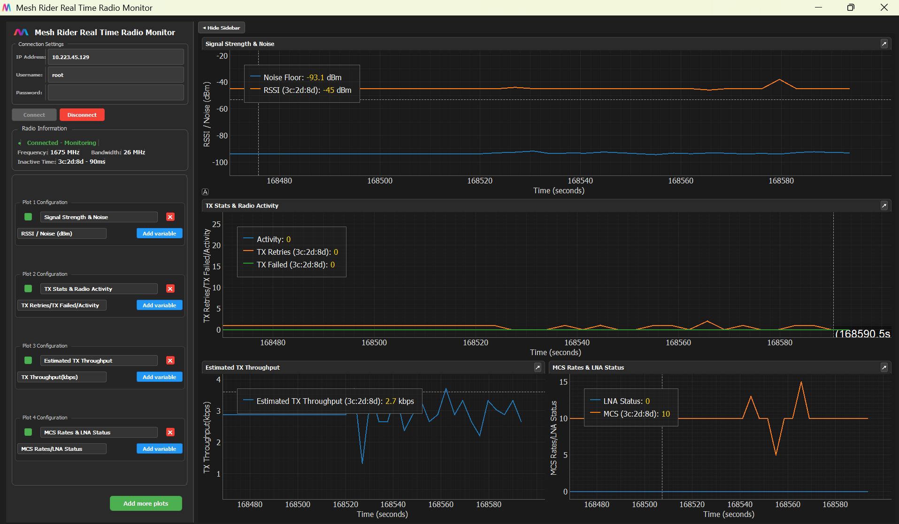Add variable to Plot 3 configuration
This screenshot has width=899, height=524.
(160, 377)
